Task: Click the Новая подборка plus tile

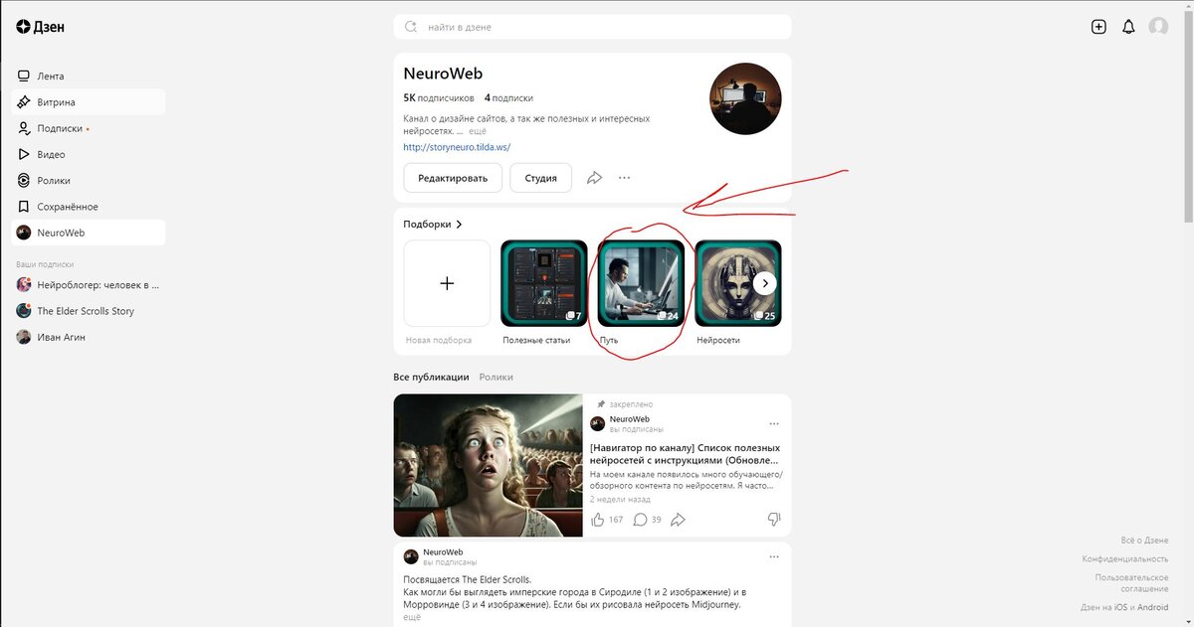Action: point(447,283)
